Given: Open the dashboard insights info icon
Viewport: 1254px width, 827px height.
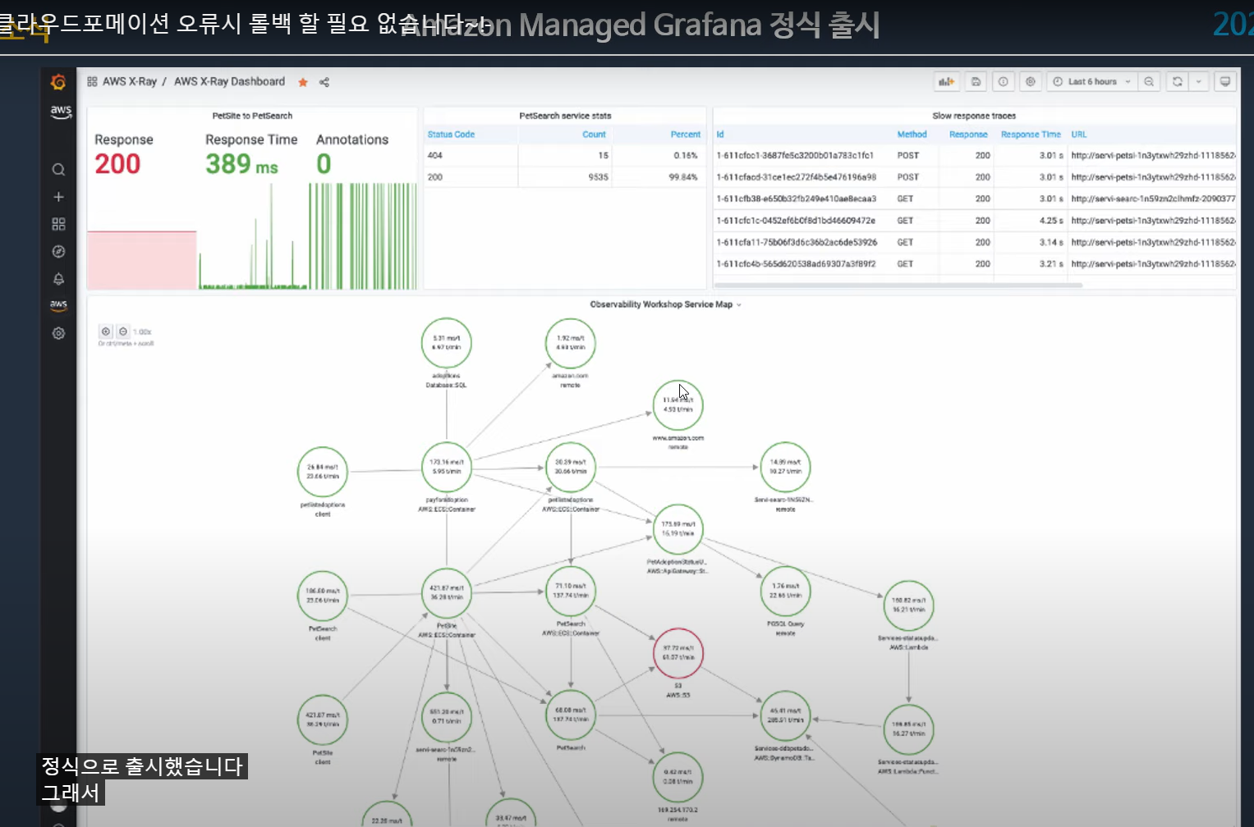Looking at the screenshot, I should tap(1003, 81).
